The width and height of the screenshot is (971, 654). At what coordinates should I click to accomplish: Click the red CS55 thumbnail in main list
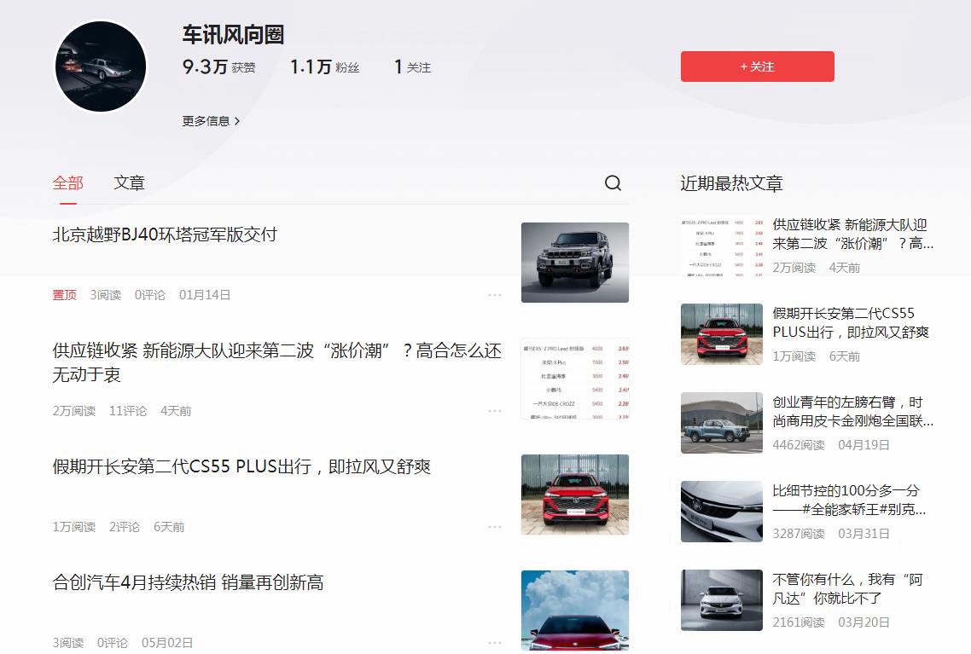click(x=575, y=495)
